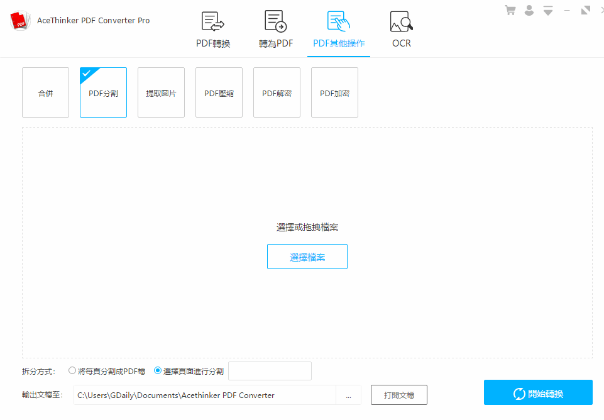The image size is (604, 420).
Task: Select the 將每頁分割成PDF檔 radio button
Action: 72,371
